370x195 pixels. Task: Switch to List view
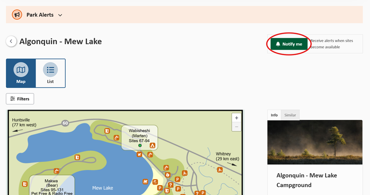50,73
